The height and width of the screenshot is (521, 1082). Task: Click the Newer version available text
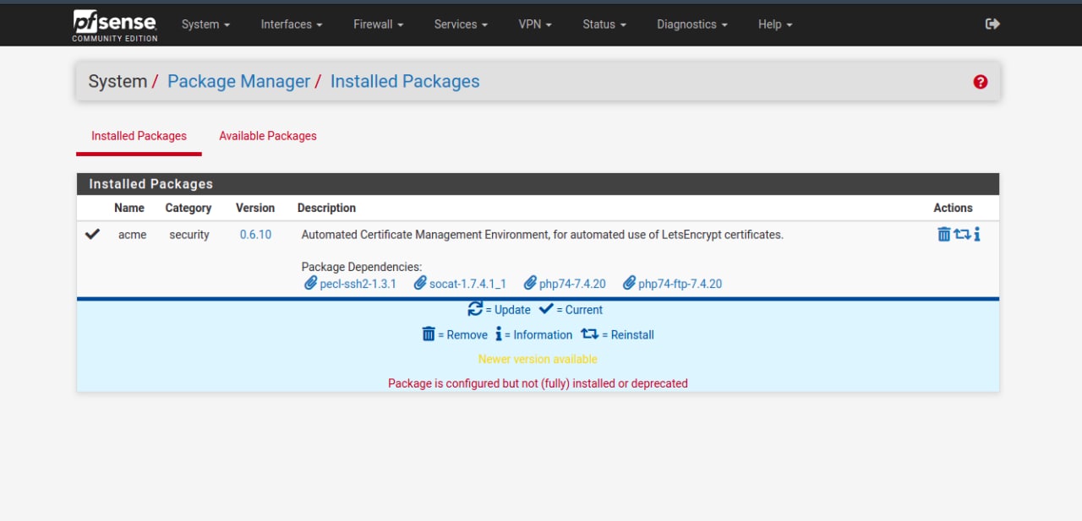tap(538, 359)
